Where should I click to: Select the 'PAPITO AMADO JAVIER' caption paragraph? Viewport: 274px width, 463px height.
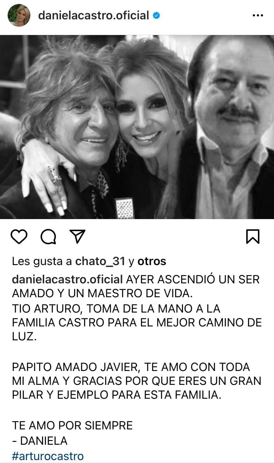[137, 381]
